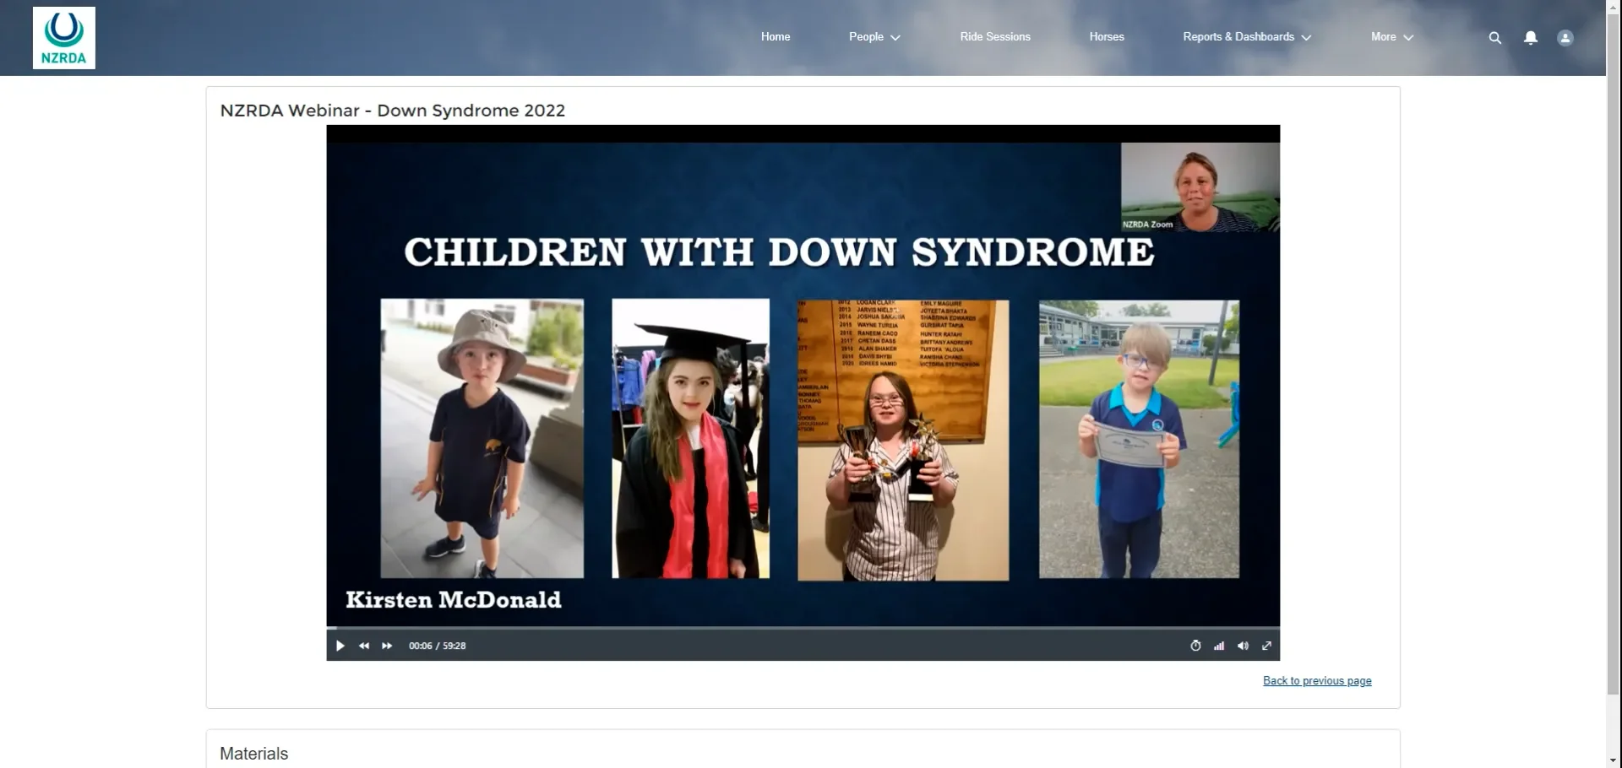Click the Back to previous page link
The height and width of the screenshot is (768, 1622).
tap(1316, 680)
